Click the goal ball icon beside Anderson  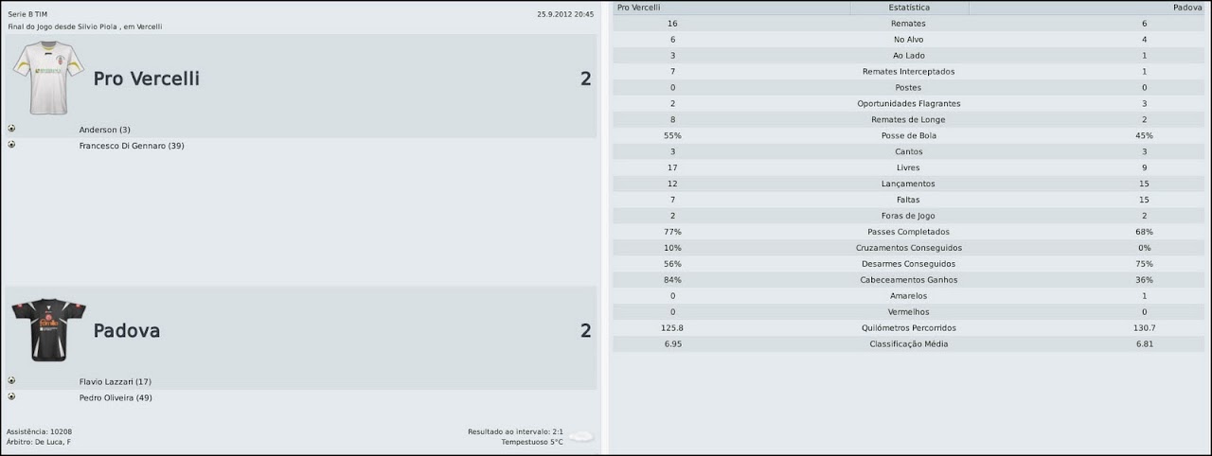tap(11, 129)
